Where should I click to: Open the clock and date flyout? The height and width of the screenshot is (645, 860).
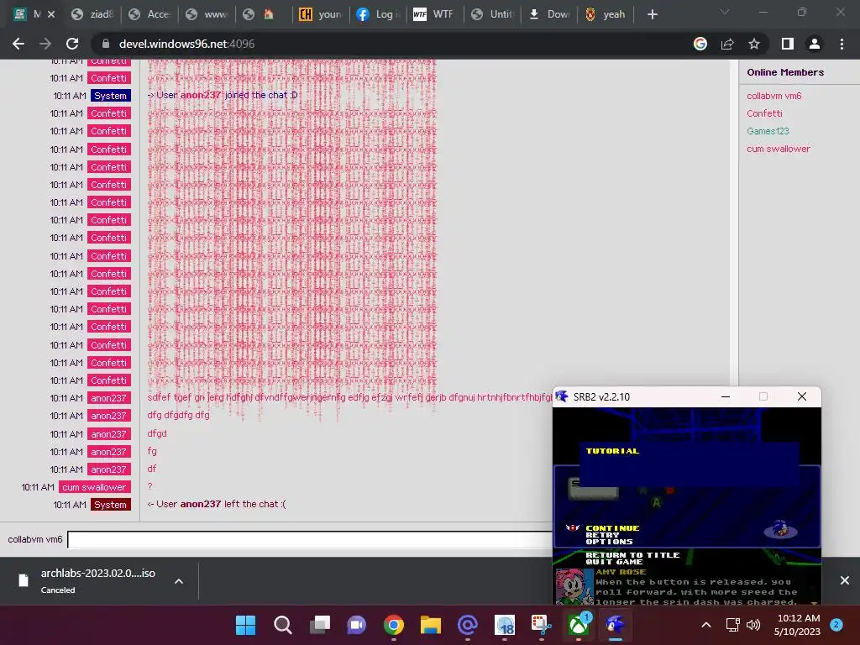tap(798, 625)
